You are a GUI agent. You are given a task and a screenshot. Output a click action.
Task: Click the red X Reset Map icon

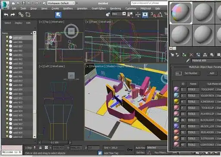coord(191,55)
